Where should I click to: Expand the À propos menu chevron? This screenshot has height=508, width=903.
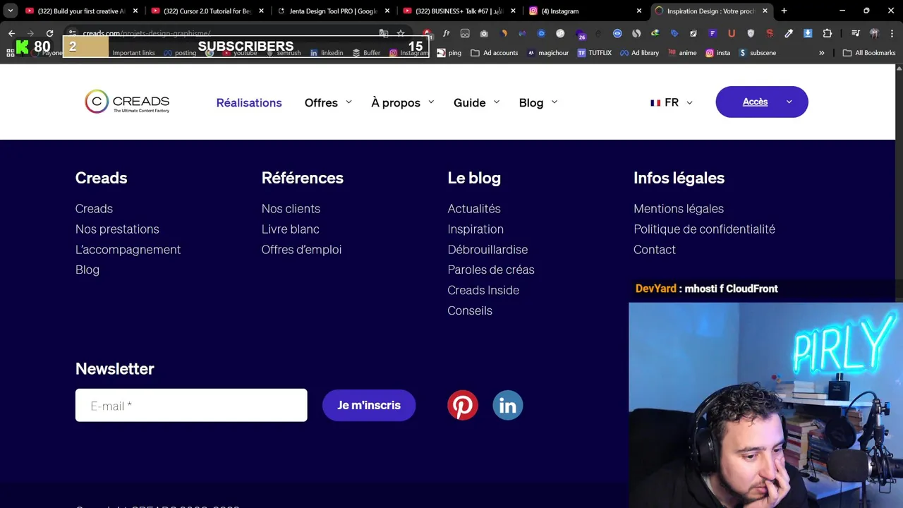[431, 102]
